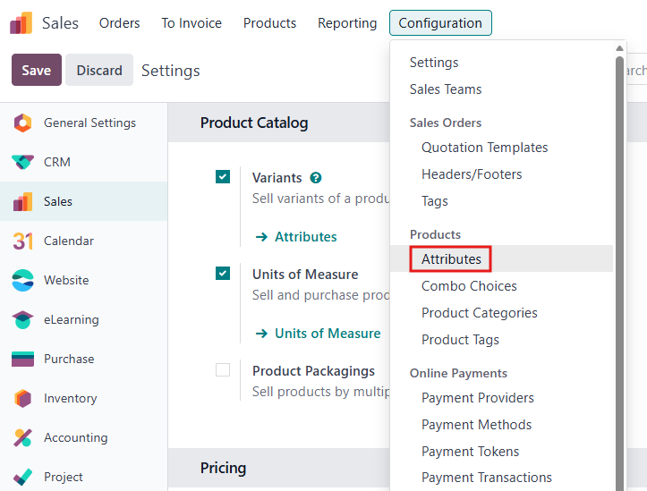Viewport: 647px width, 491px height.
Task: Click the Variants help question icon
Action: [x=316, y=178]
